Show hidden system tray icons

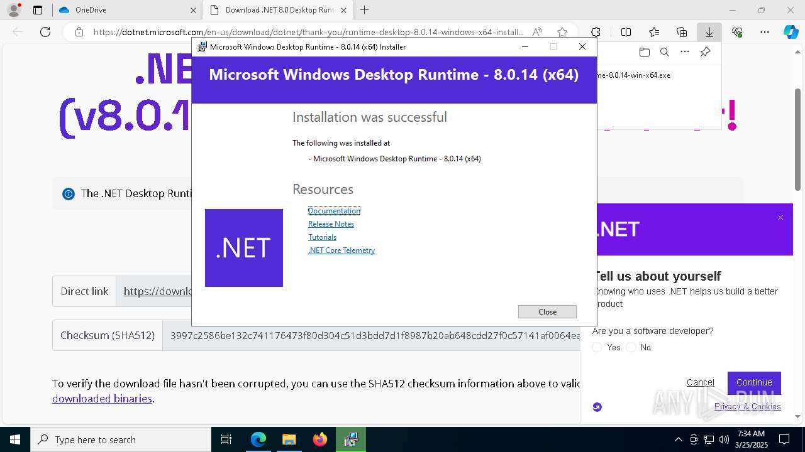[x=678, y=439]
